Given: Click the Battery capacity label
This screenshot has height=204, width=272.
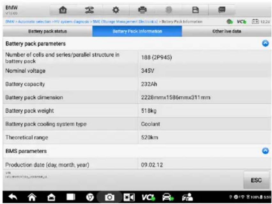Looking at the screenshot, I should [x=25, y=84].
